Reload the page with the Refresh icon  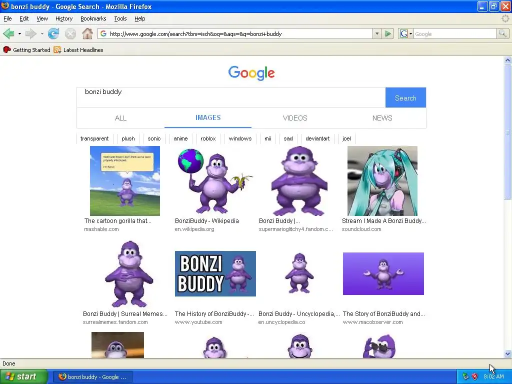pyautogui.click(x=53, y=33)
